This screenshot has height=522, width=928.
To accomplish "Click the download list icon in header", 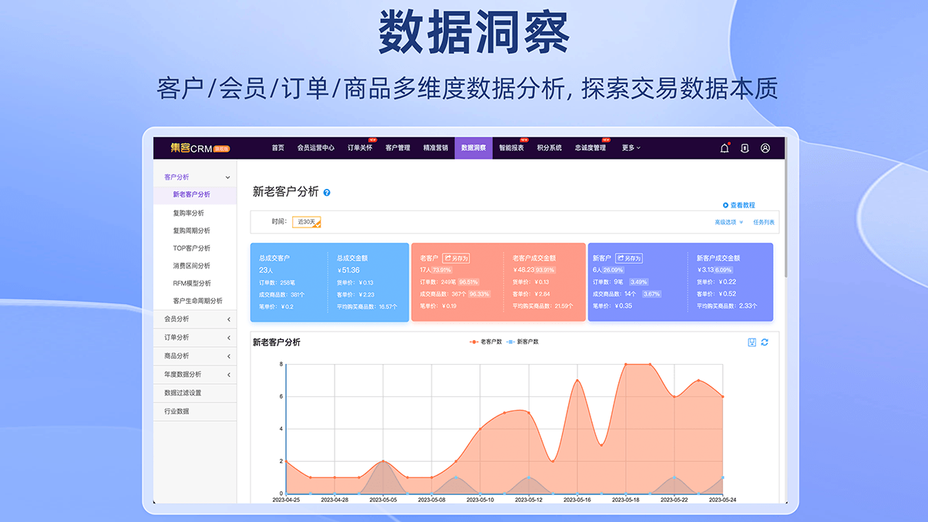I will click(x=745, y=148).
